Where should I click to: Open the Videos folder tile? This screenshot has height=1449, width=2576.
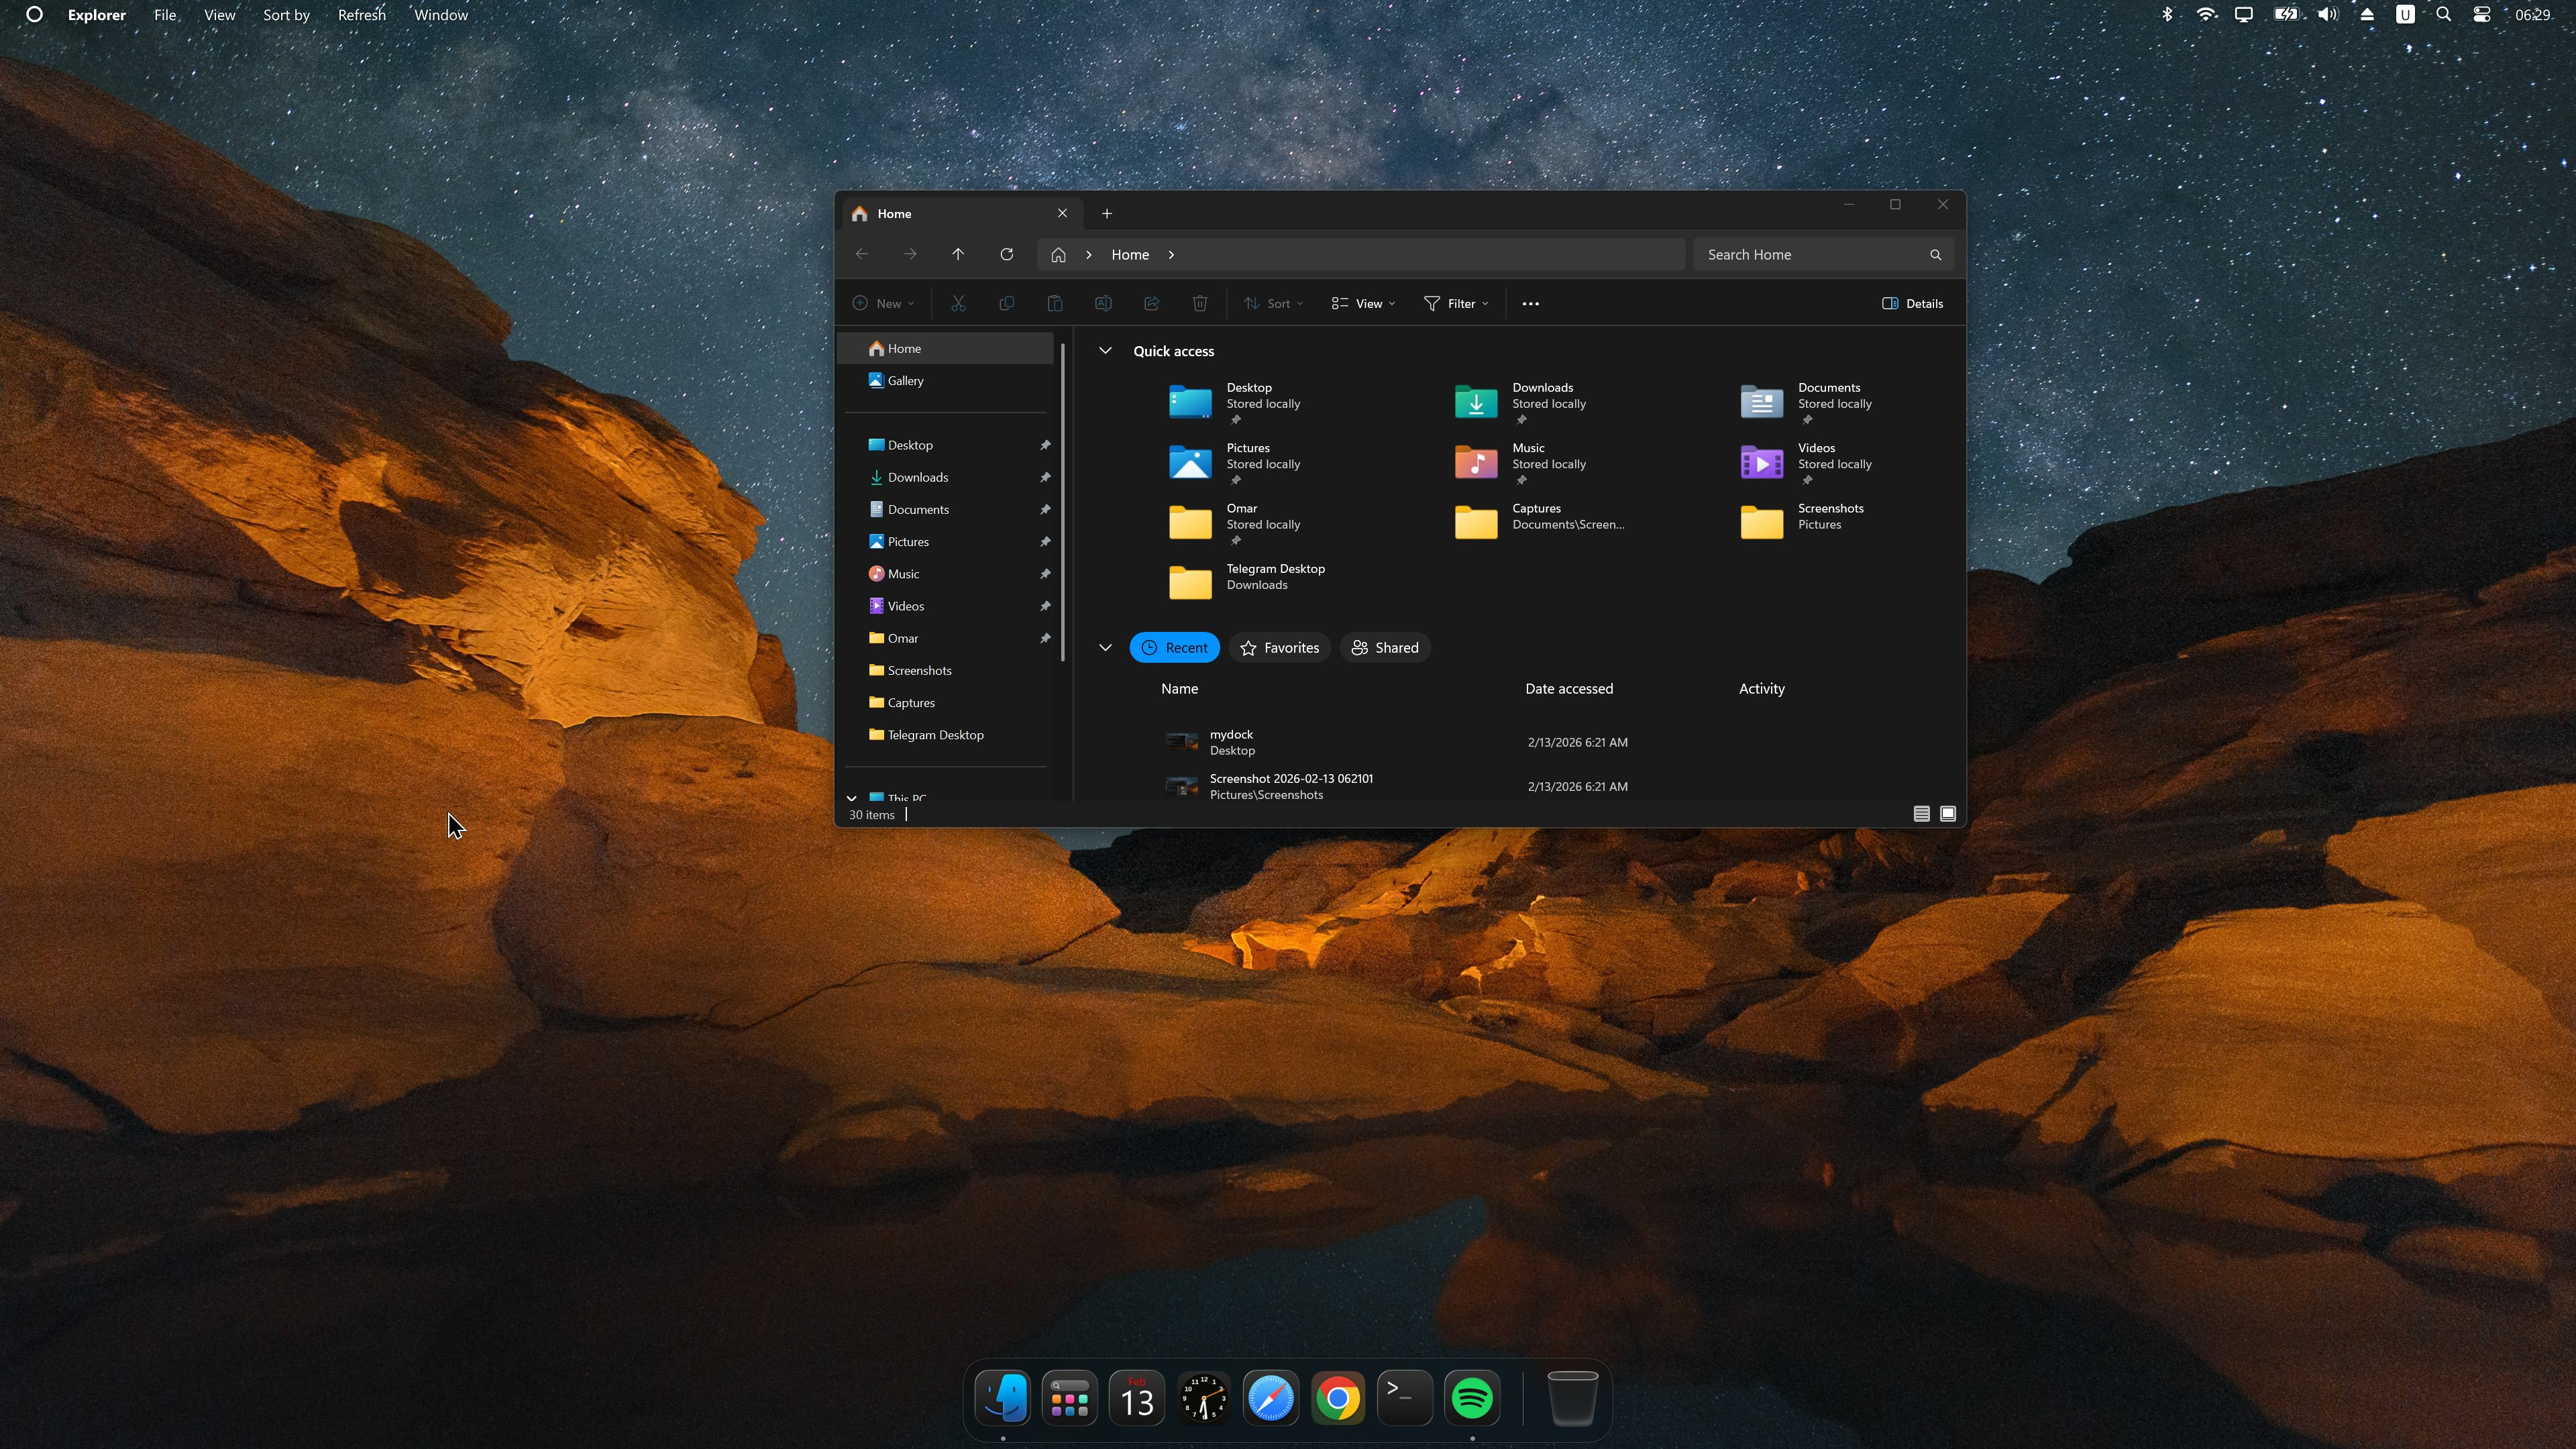[1762, 462]
